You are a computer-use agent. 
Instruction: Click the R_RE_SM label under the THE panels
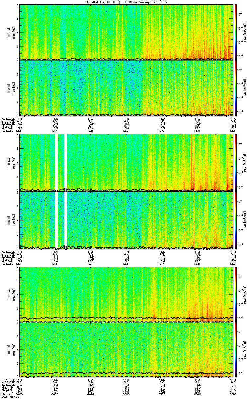click(x=7, y=391)
